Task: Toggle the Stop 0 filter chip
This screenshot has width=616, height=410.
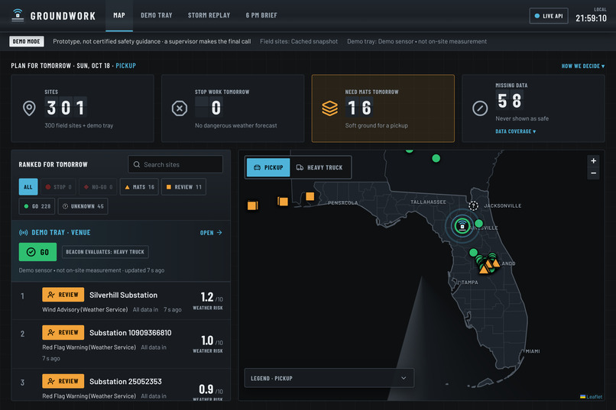Action: 59,187
